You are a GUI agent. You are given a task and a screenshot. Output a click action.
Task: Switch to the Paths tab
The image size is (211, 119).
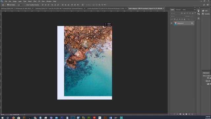click(184, 10)
